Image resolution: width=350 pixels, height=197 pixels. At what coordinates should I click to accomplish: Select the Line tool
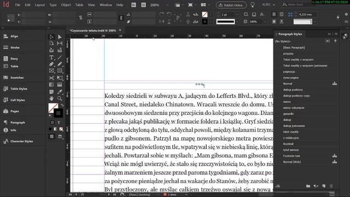[60, 57]
